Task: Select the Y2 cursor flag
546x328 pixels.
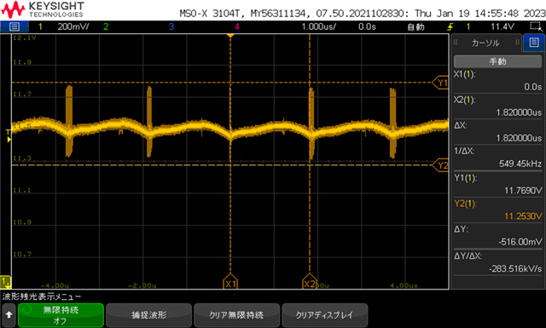Action: pyautogui.click(x=440, y=165)
